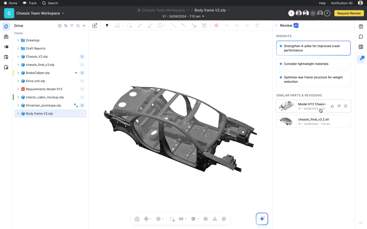Image resolution: width=367 pixels, height=229 pixels.
Task: Select the freehand pencil annotation tool
Action: [140, 25]
